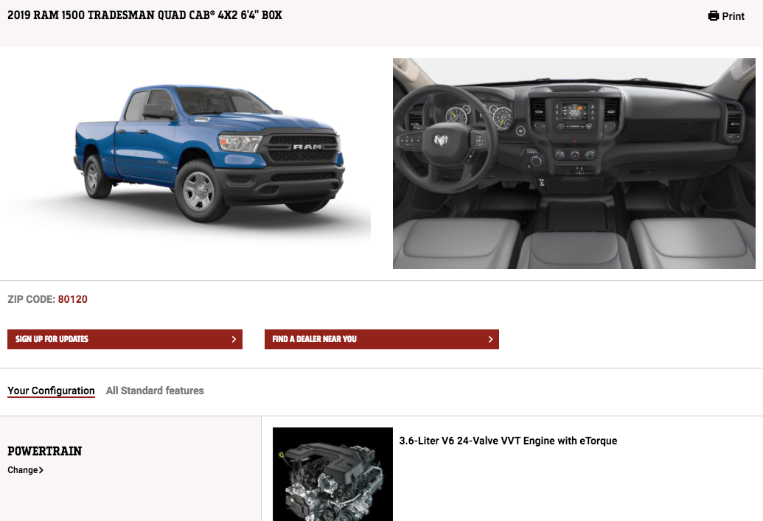This screenshot has width=763, height=521.
Task: Edit the ZIP code 80120
Action: pyautogui.click(x=72, y=299)
